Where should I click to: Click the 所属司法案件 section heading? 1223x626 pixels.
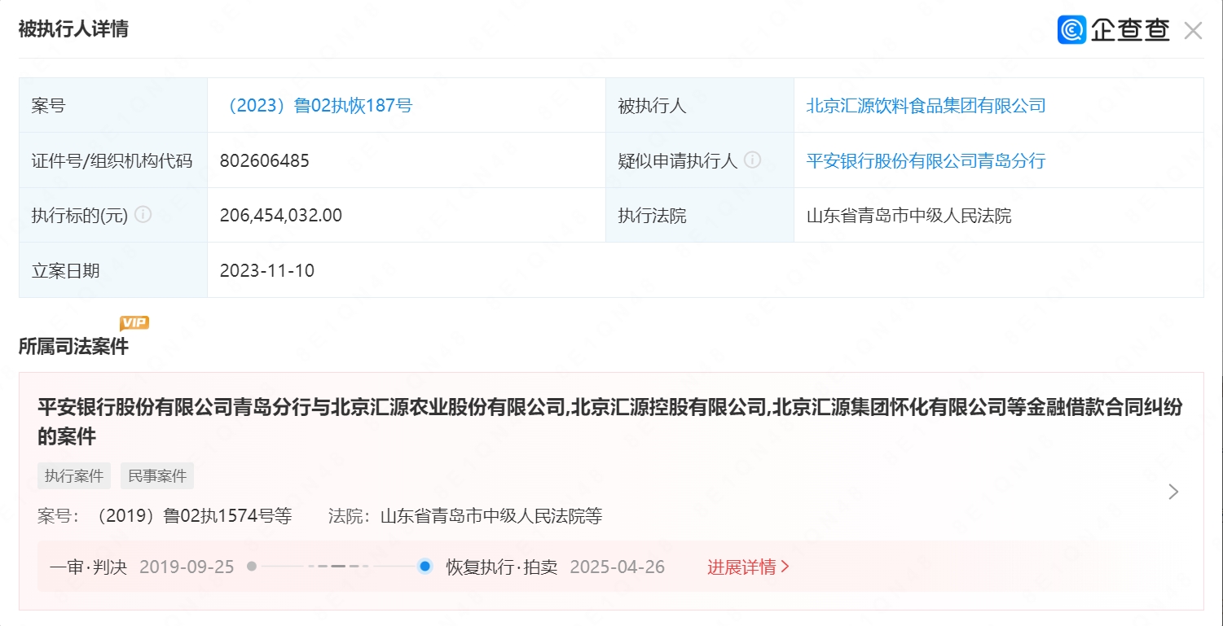click(73, 346)
